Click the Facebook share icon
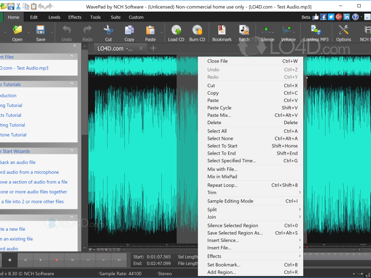 (x=323, y=17)
